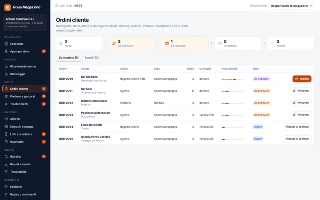Click the Spediti card checkmark icon
Image resolution: width=320 pixels, height=200 pixels.
pyautogui.click(x=273, y=43)
